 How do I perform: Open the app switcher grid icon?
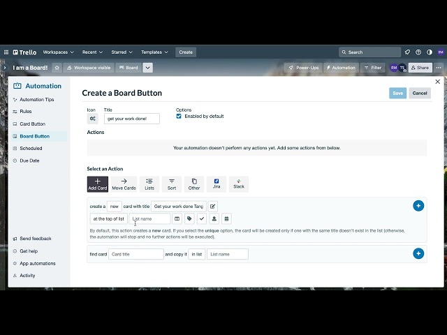point(6,52)
